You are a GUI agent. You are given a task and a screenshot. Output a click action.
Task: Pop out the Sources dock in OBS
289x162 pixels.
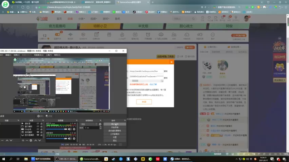(x=43, y=121)
